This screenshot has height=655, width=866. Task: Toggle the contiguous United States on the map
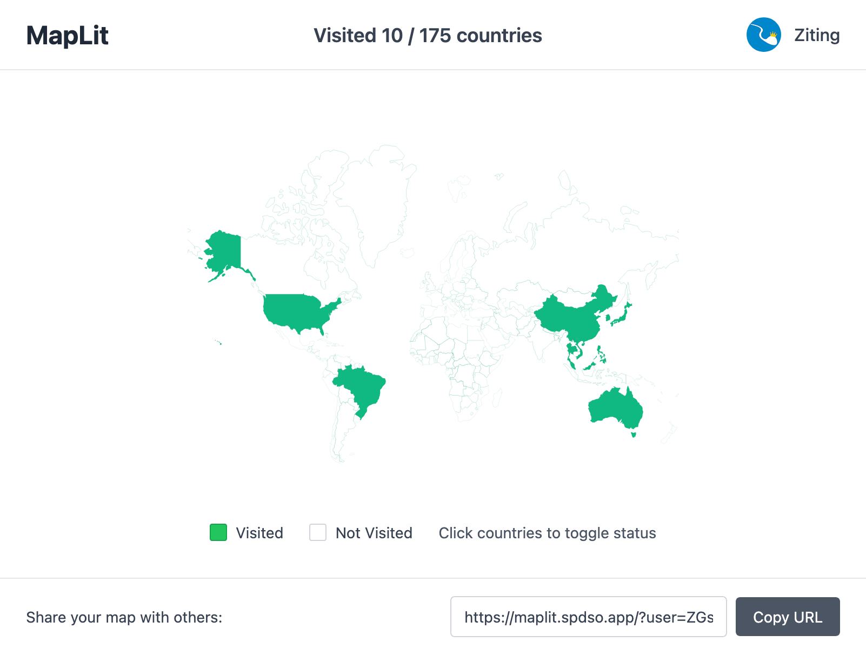[x=295, y=312]
